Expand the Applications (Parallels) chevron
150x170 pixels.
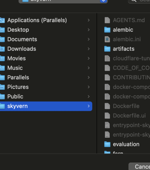89,20
